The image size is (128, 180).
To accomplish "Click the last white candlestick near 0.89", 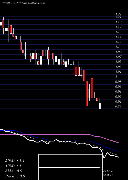I will 100,106.
